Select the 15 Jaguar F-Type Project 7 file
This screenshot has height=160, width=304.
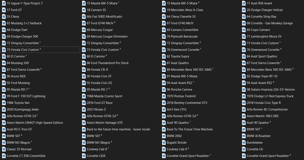tap(25, 3)
